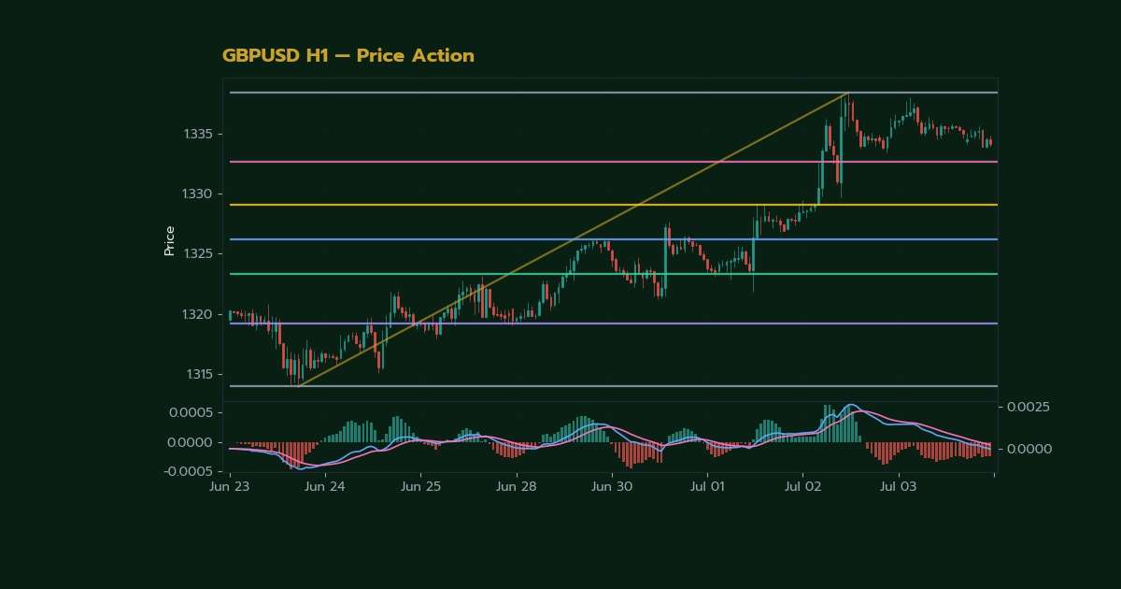Click the Jun 30 date label
Viewport: 1121px width, 589px height.
[612, 487]
